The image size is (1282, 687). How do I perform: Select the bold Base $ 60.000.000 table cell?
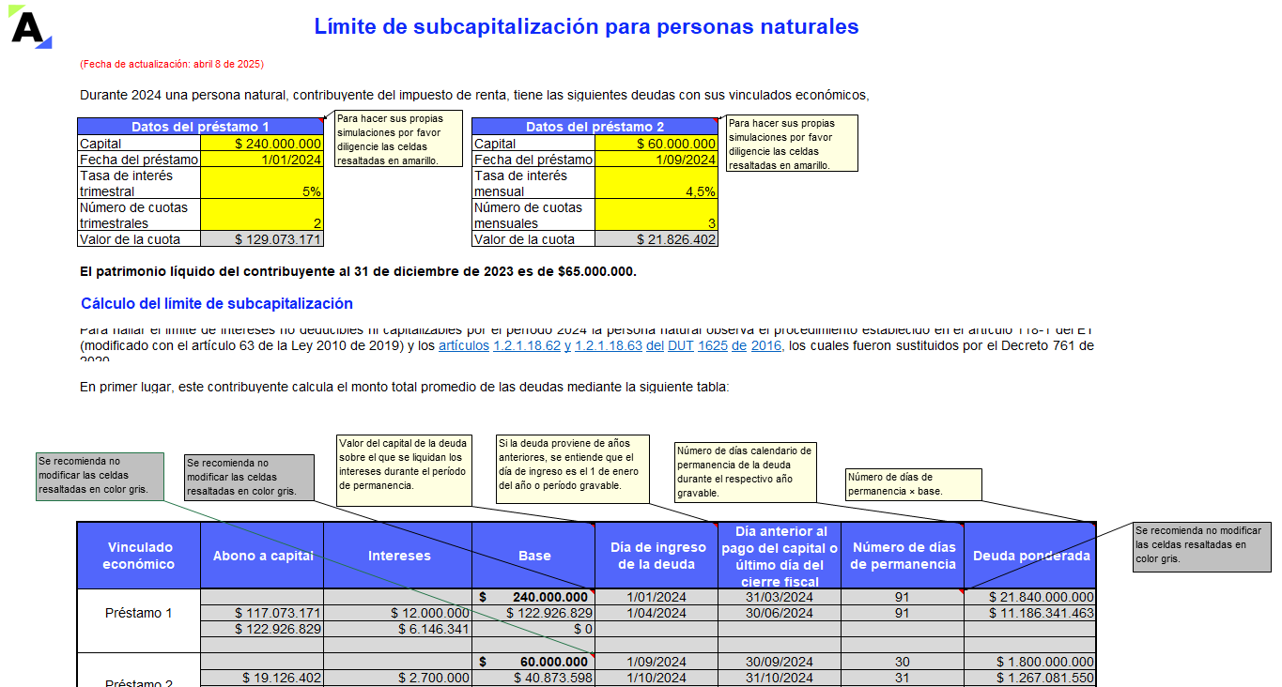[533, 662]
